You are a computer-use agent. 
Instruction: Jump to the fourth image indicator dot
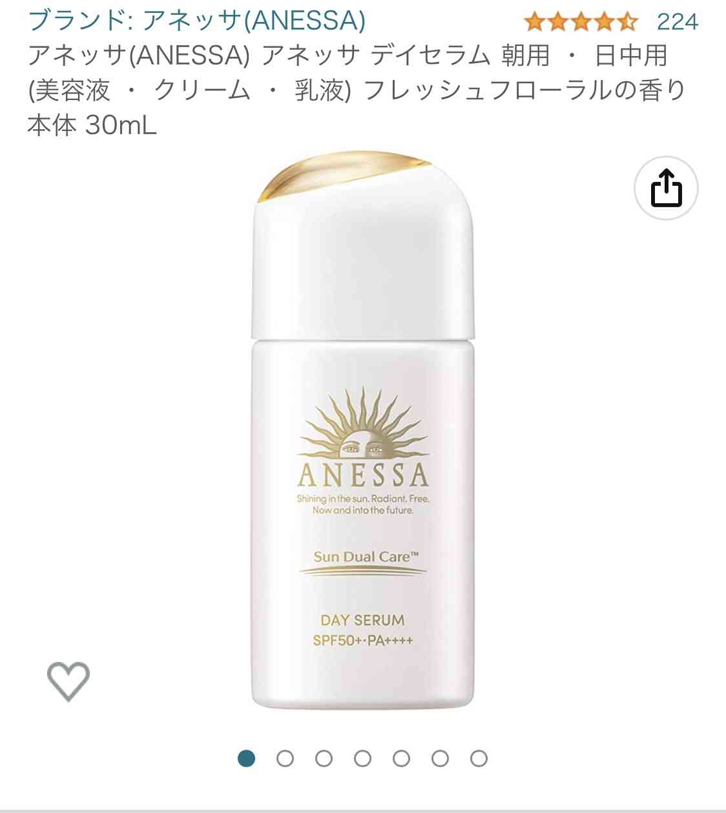pyautogui.click(x=362, y=758)
